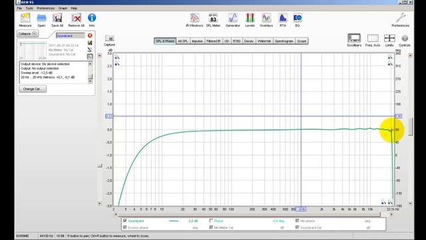Open the Graph menu
Image resolution: width=426 pixels, height=240 pixels.
click(63, 8)
